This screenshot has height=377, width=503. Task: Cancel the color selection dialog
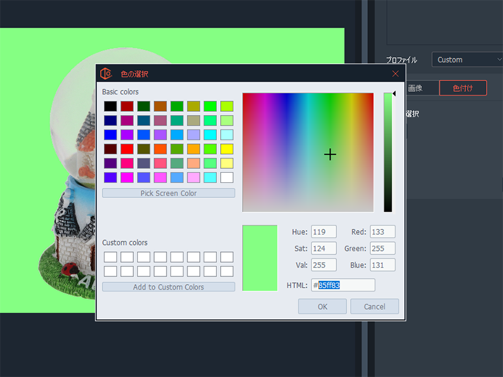click(375, 307)
